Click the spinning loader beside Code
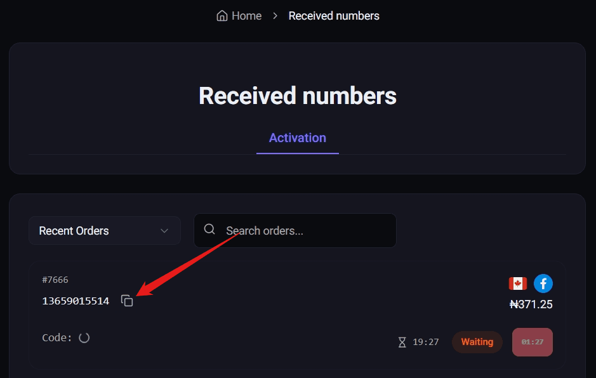596x378 pixels. click(x=84, y=337)
